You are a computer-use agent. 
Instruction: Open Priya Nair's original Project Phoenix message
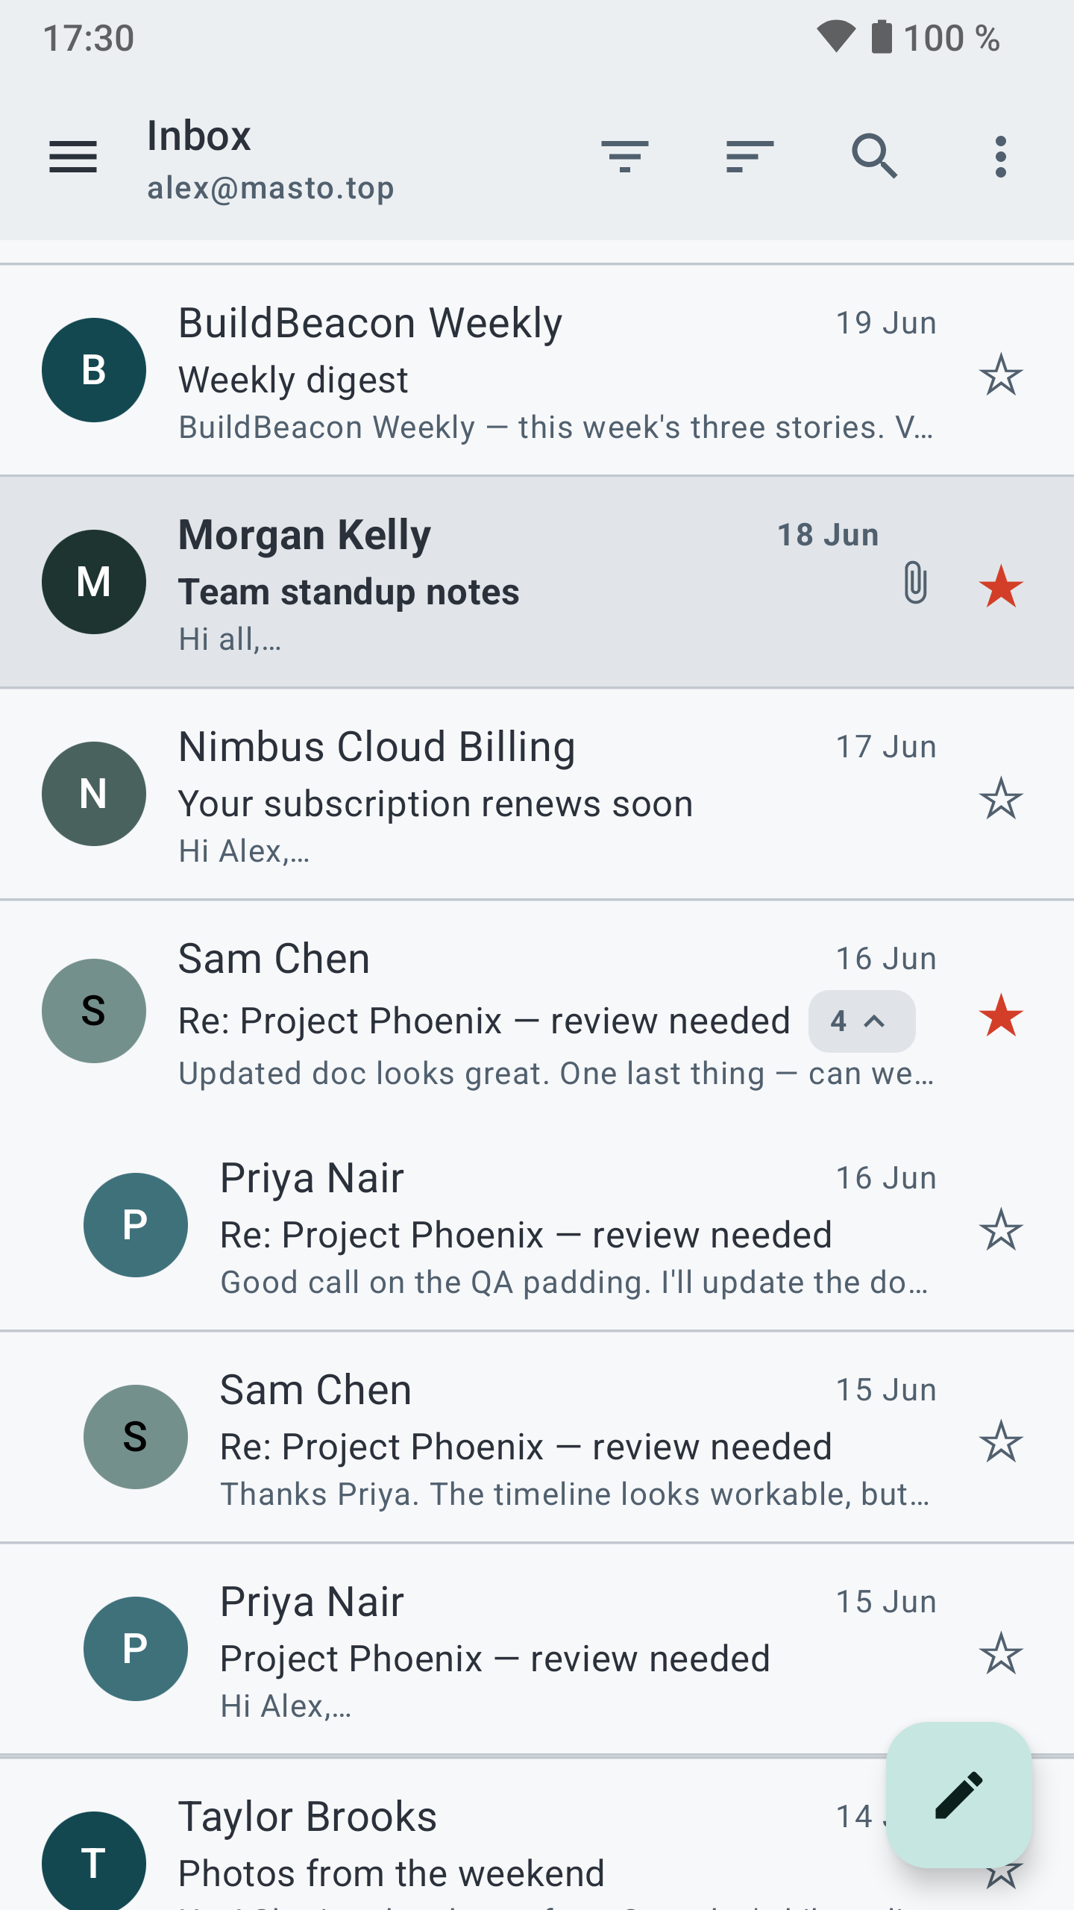coord(537,1649)
